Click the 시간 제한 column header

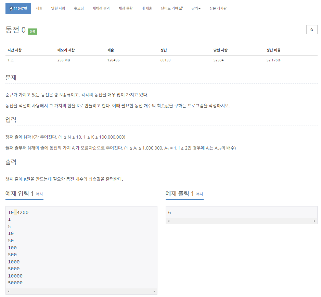tap(14, 50)
